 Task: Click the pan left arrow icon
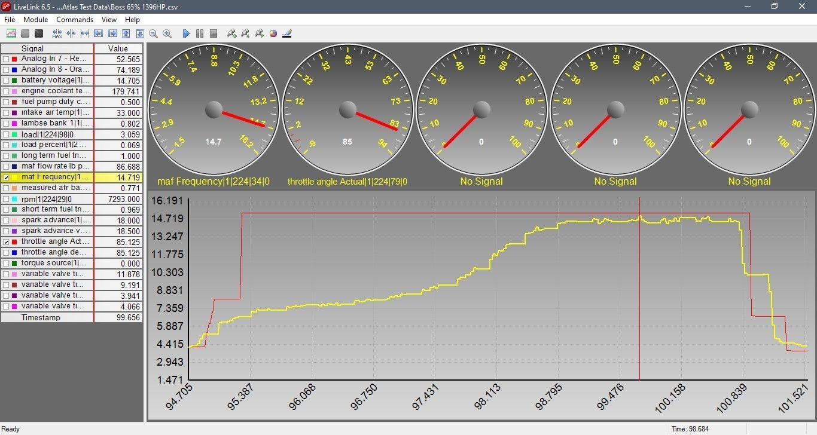(x=99, y=33)
